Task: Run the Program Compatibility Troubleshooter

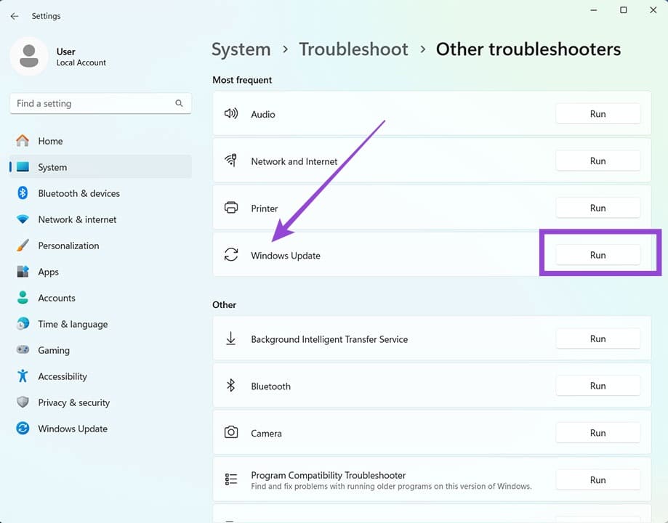Action: coord(597,480)
